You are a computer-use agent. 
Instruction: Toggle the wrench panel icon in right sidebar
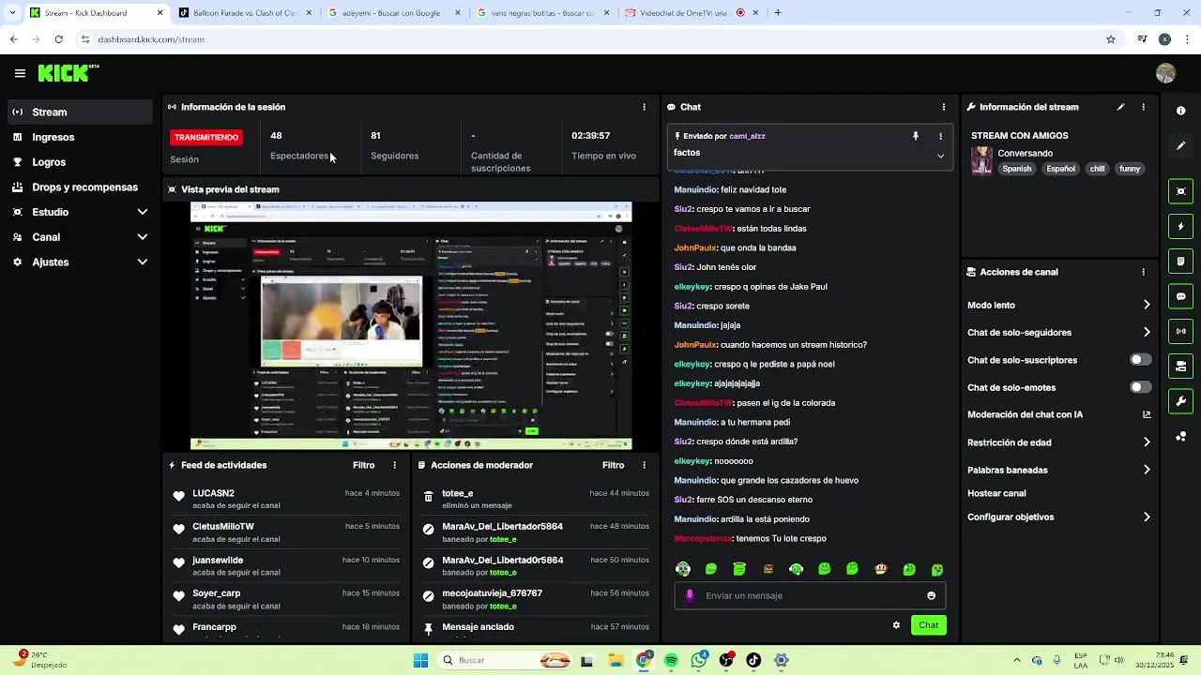pos(1180,401)
